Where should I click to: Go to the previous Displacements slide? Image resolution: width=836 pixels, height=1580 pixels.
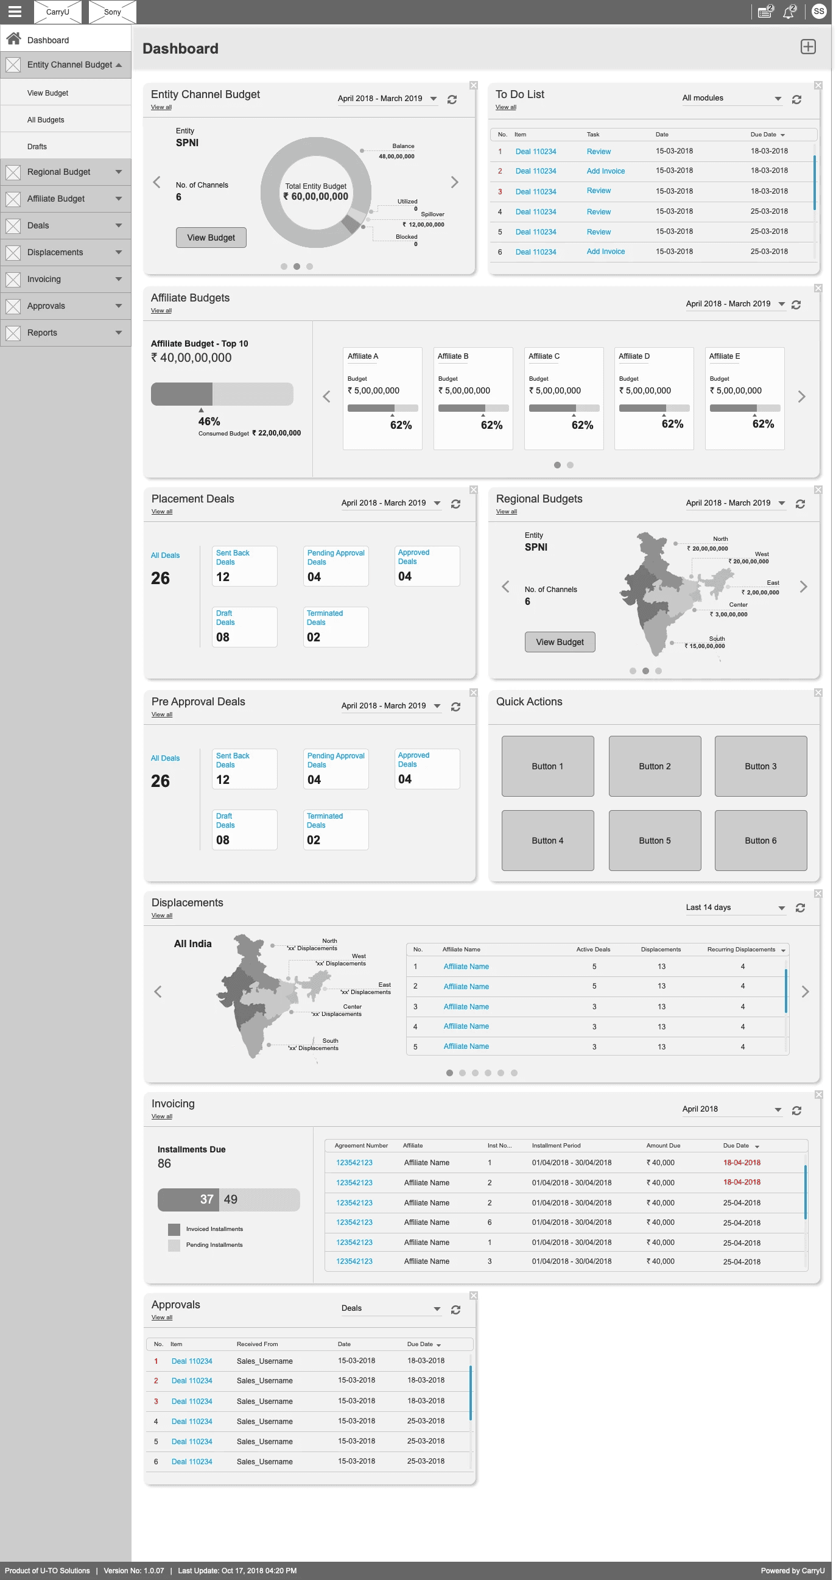point(158,992)
